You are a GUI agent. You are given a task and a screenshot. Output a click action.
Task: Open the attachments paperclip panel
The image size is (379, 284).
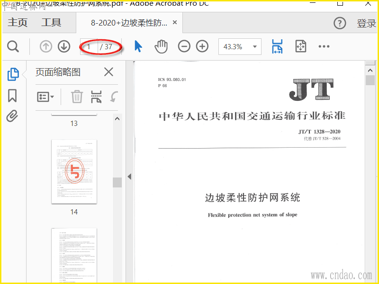(x=12, y=116)
